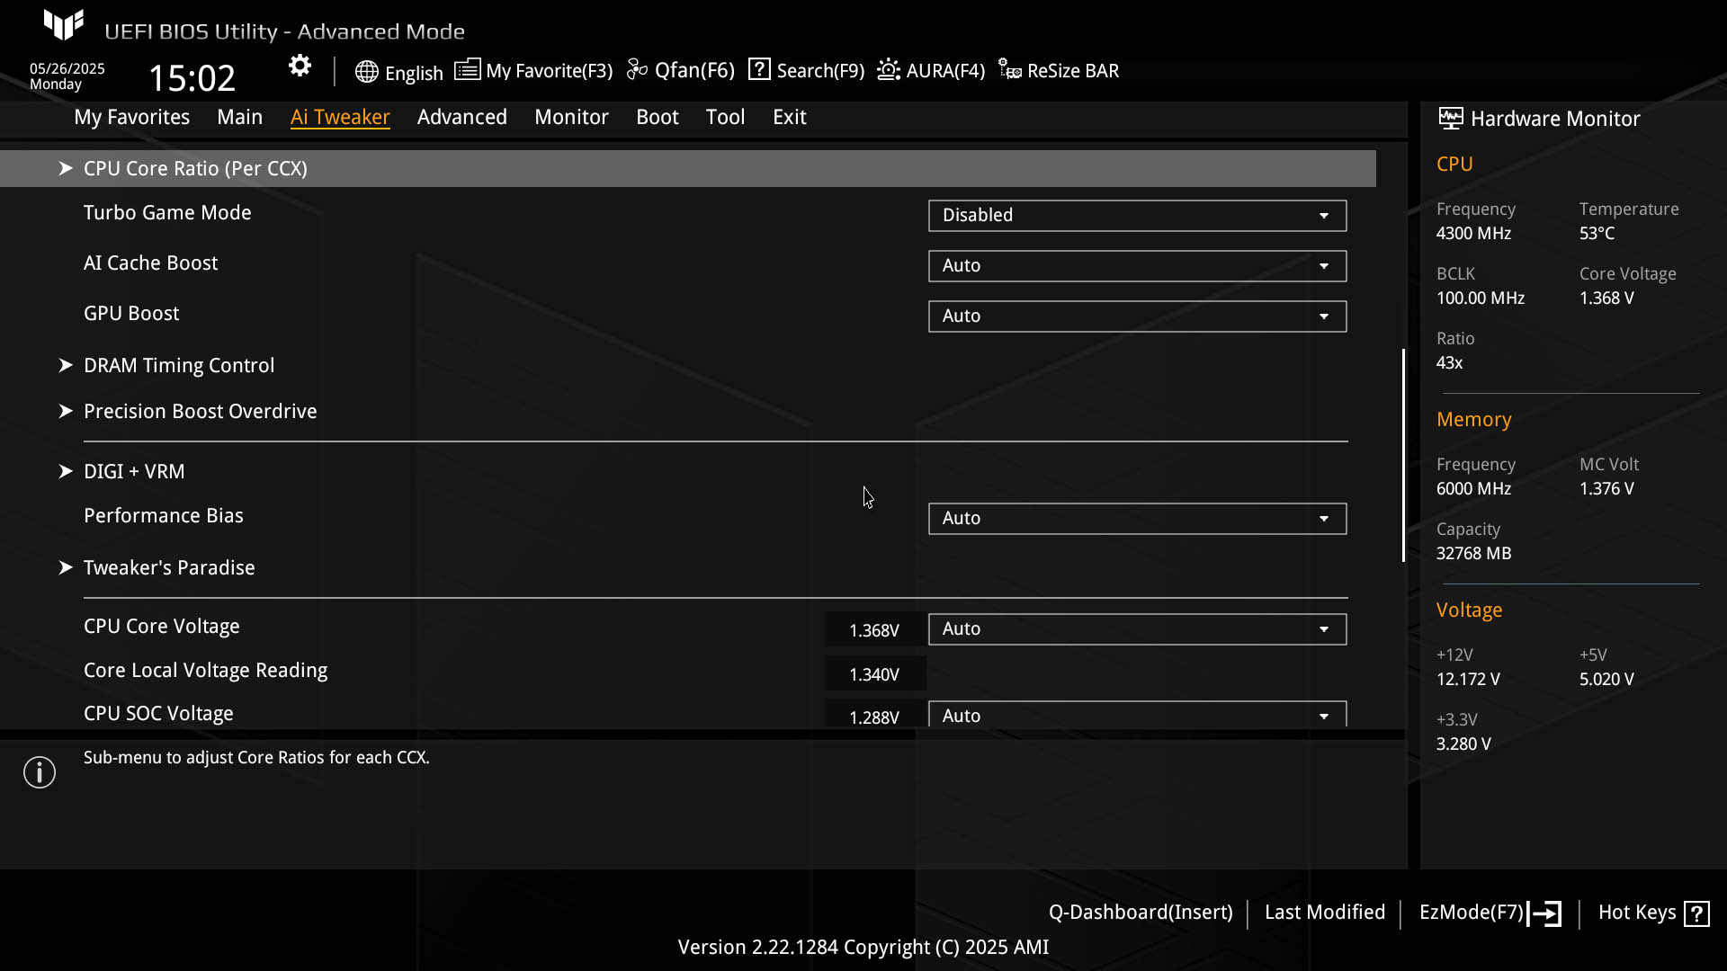Click the date 05/26/2025
1727x971 pixels.
(x=67, y=68)
